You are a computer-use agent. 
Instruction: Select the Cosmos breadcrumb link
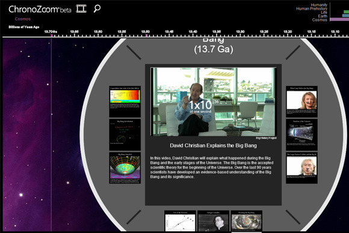(x=23, y=19)
